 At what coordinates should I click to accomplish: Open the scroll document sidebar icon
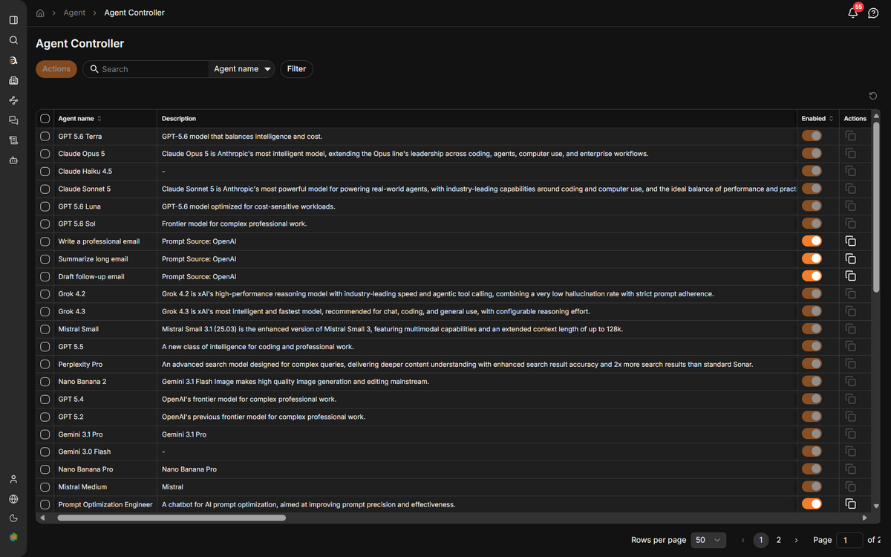coord(13,140)
